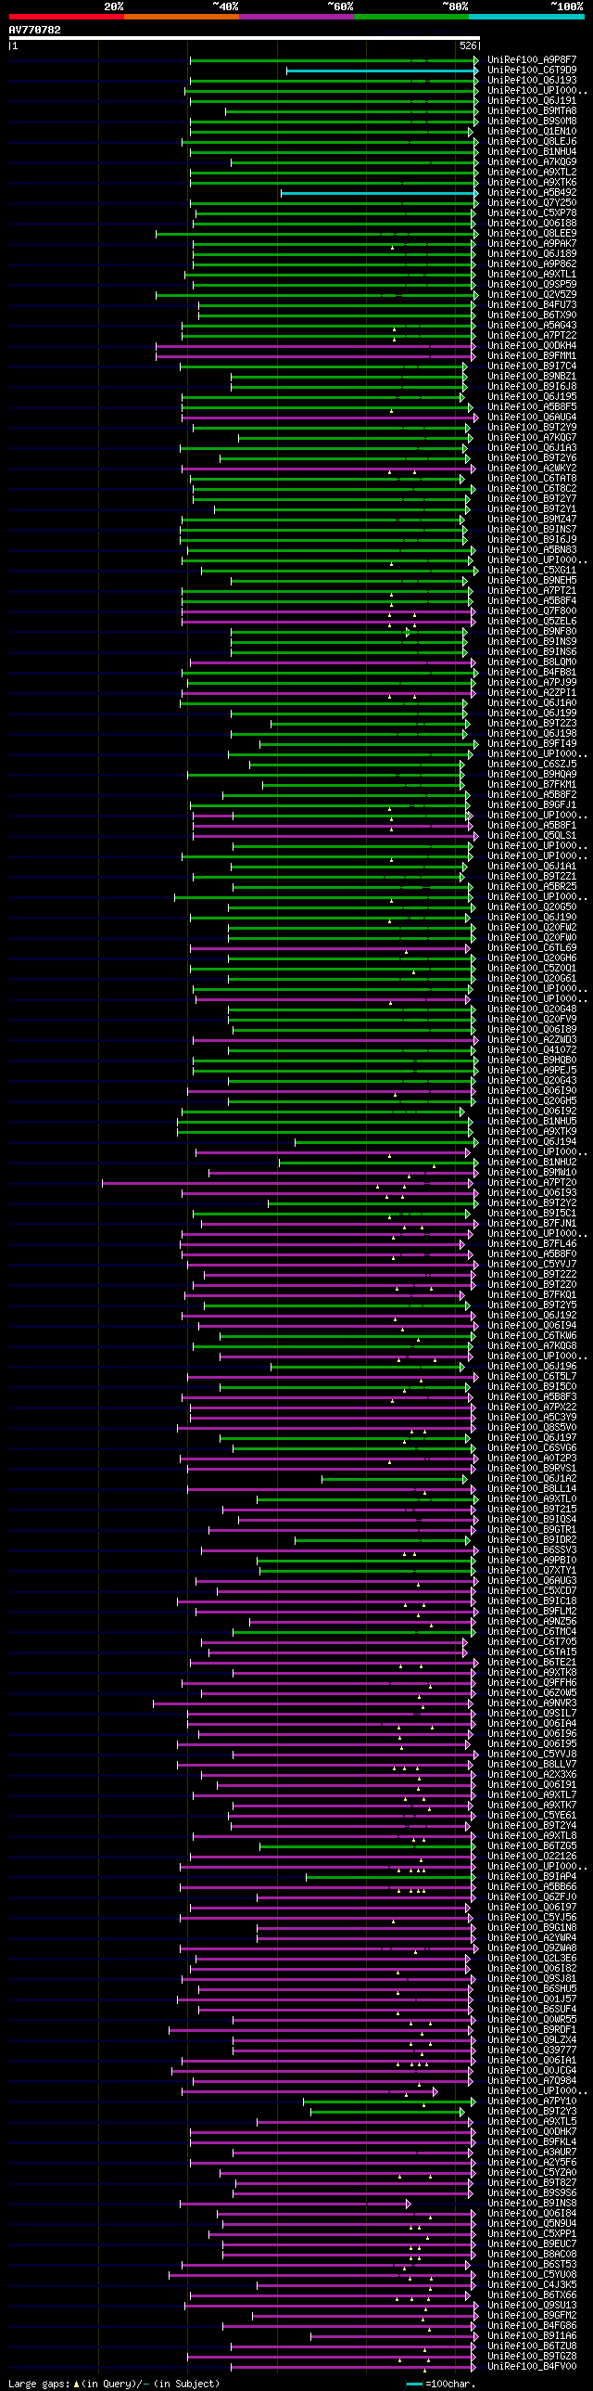The image size is (593, 2391).
Task: Open hit UniRef100_C5YVJ7
Action: click(532, 1266)
